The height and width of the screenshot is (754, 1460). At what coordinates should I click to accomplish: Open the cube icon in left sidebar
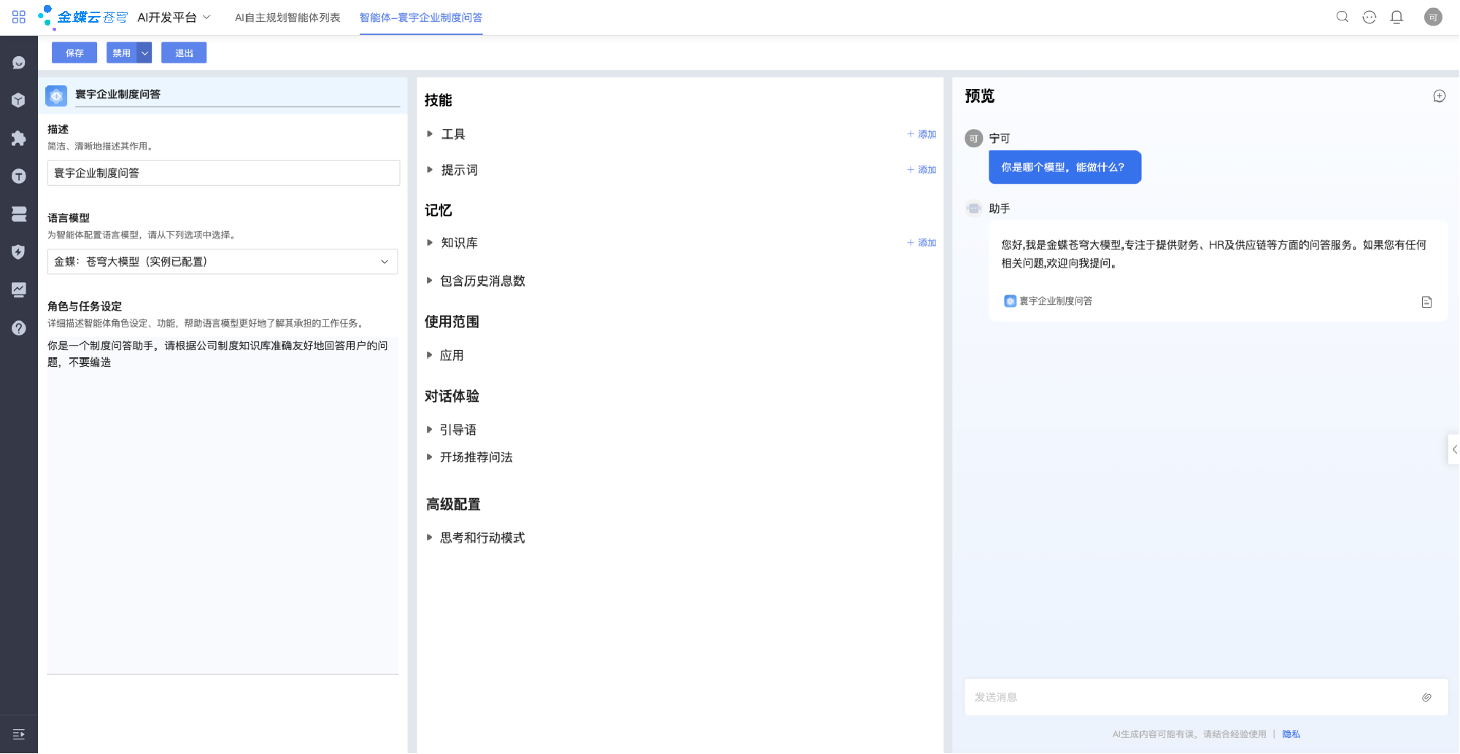point(19,101)
